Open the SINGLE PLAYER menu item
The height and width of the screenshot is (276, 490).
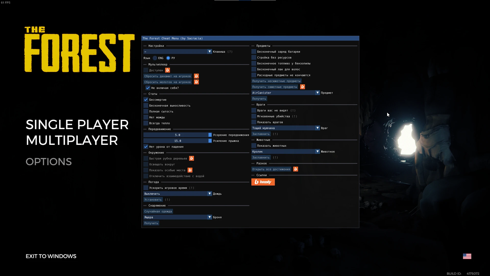coord(77,125)
